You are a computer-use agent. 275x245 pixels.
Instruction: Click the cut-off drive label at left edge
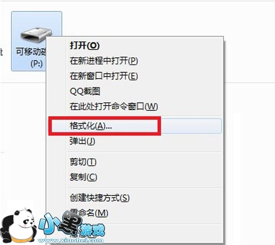pos(2,52)
